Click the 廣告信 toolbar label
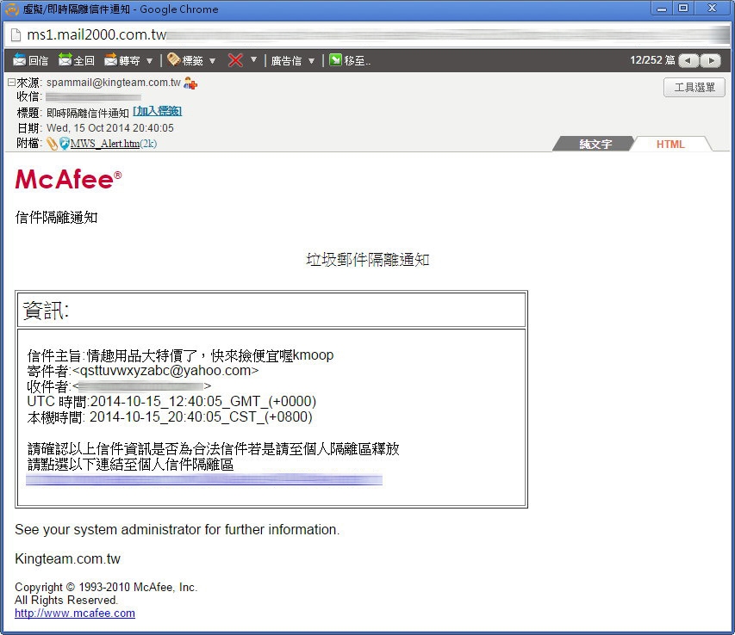 click(286, 61)
